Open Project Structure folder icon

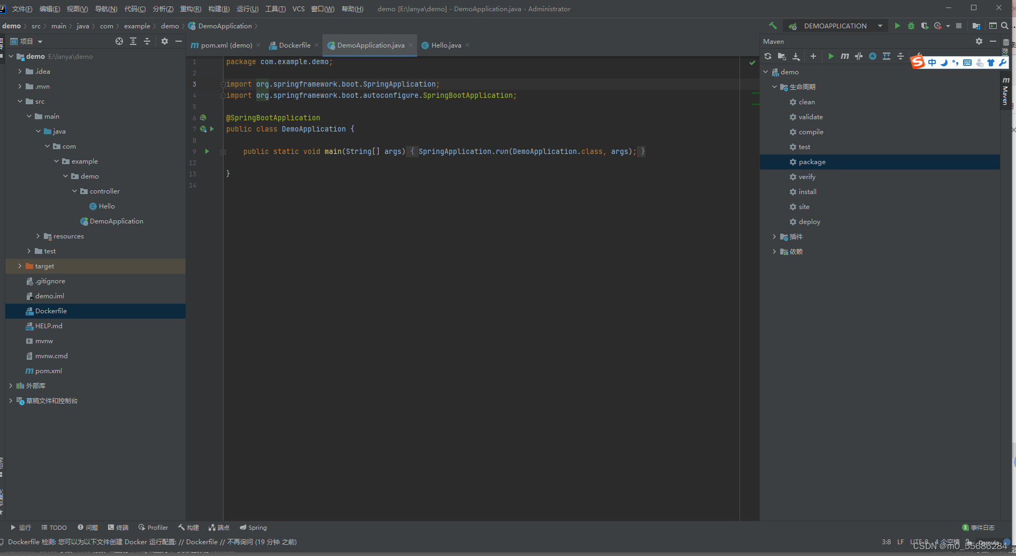coord(976,26)
